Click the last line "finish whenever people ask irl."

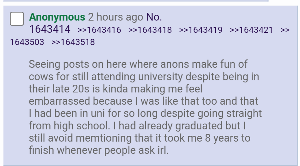click(99, 150)
